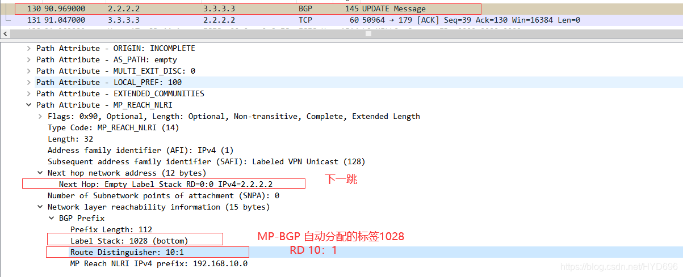Viewport: 683px width, 277px height.
Task: Select packet 131 TCP ACK row
Action: click(x=341, y=20)
